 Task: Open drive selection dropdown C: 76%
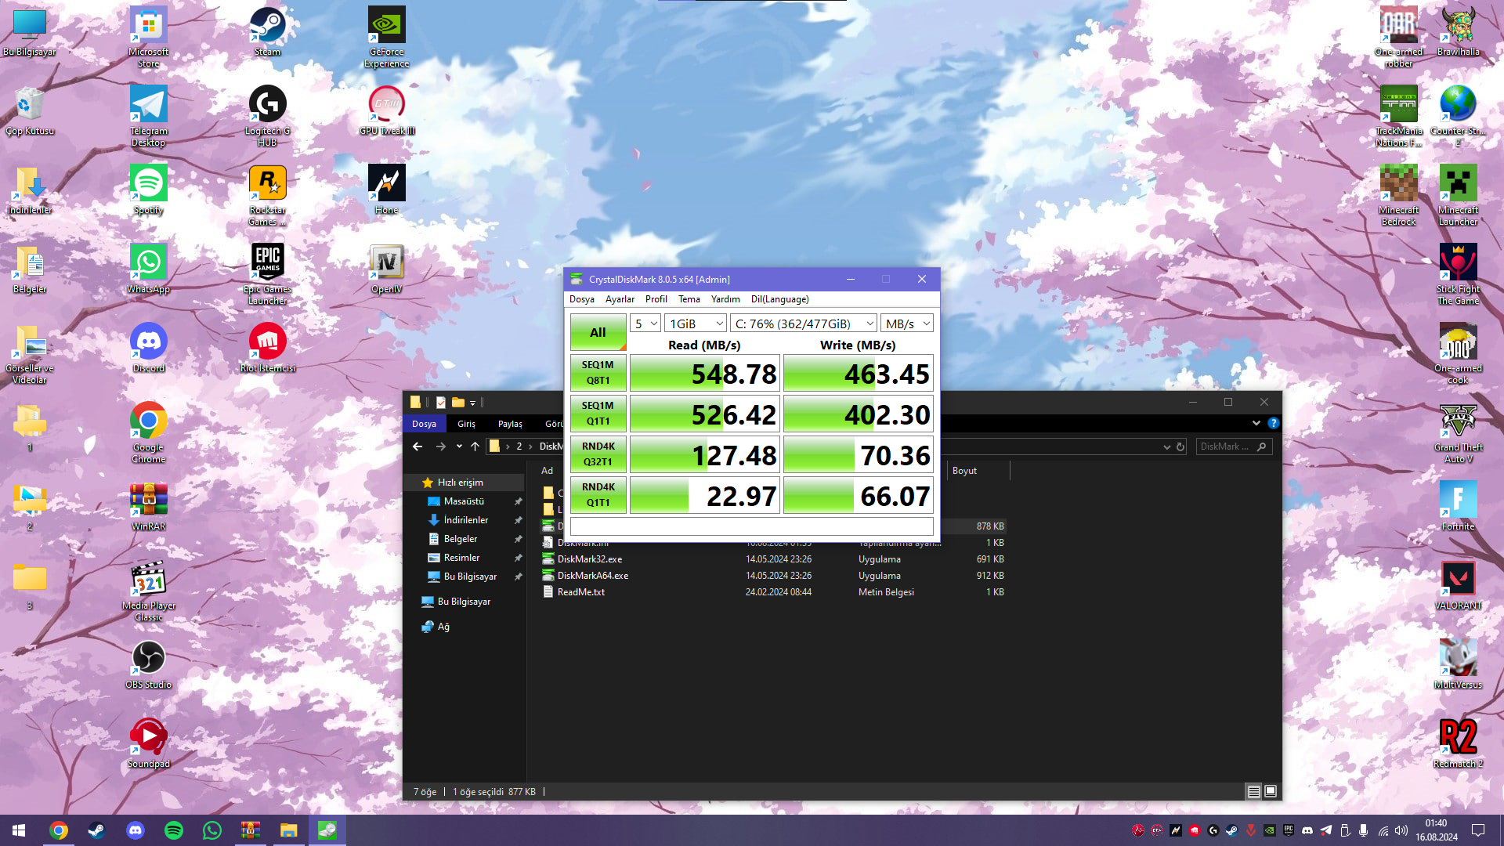[x=804, y=324]
